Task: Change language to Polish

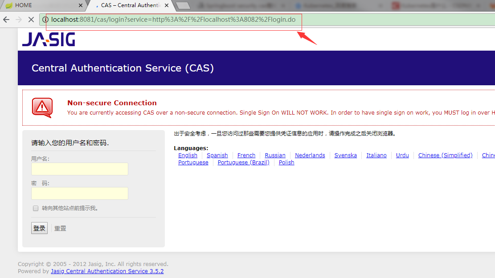Action: [x=286, y=163]
